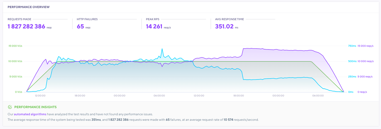Viewport: 381px width, 129px height.
Task: Click the Performance Overview heading
Action: (28, 7)
